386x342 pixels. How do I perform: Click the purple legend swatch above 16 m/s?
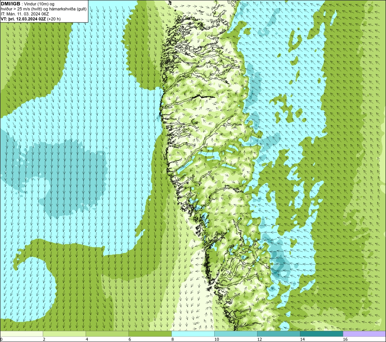point(364,334)
